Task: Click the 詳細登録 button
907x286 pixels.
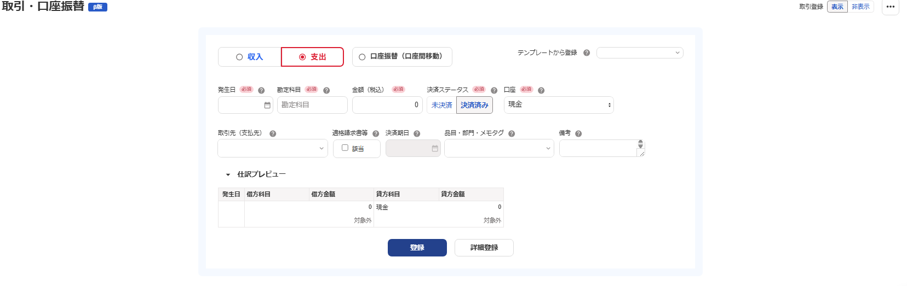Action: point(484,248)
